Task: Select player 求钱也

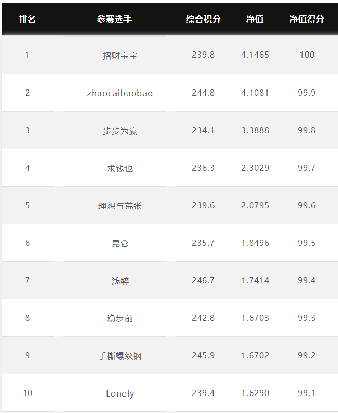Action: click(x=120, y=168)
